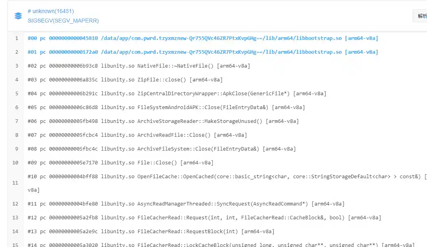Select the SIGSEGV(SEGV_MAPERR) signal text

[x=63, y=21]
